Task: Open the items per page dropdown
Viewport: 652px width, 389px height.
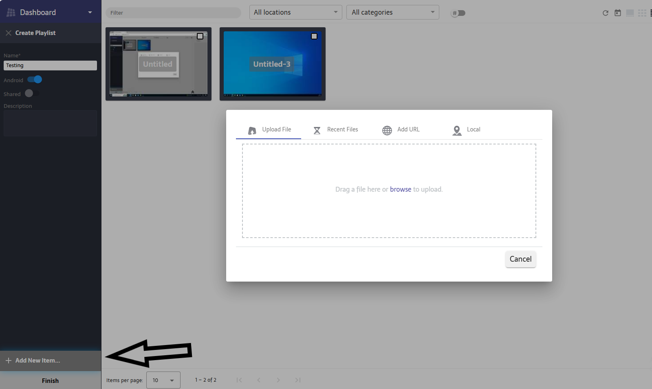Action: [x=163, y=380]
